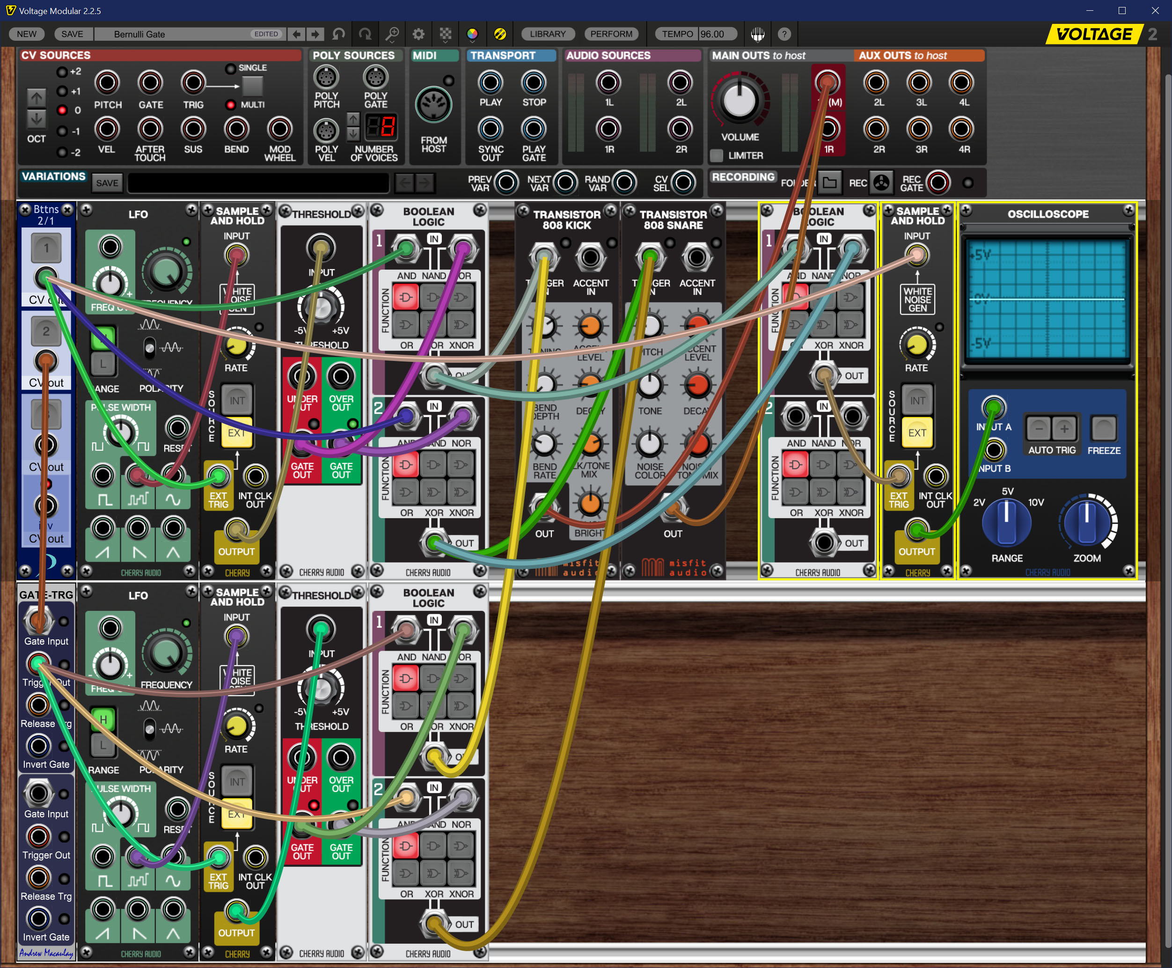This screenshot has height=968, width=1172.
Task: Click the oscilloscope AUTO TRIG plus button
Action: [x=1064, y=428]
